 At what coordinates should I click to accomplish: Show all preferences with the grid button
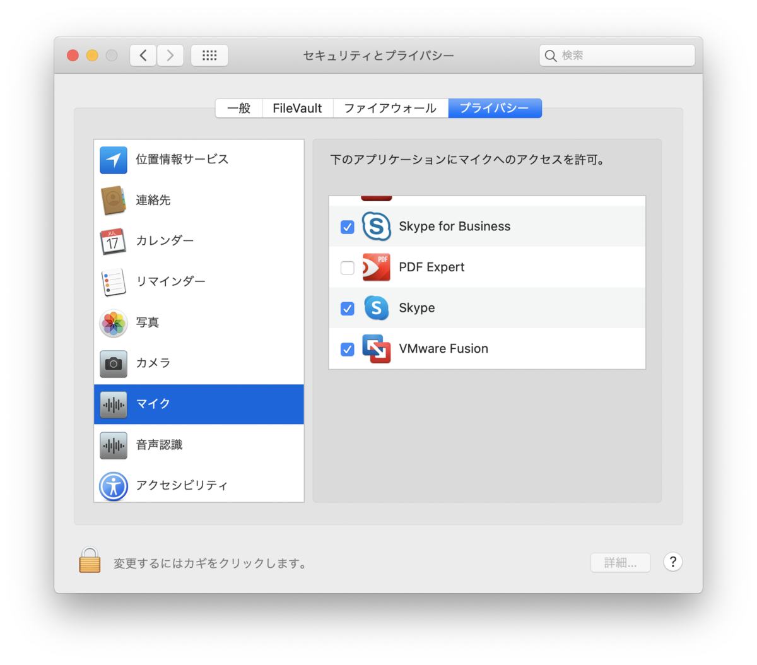pyautogui.click(x=209, y=56)
